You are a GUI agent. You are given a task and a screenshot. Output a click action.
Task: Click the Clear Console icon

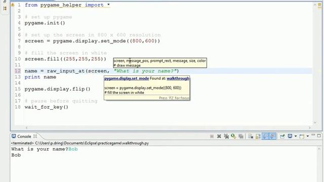click(251, 136)
